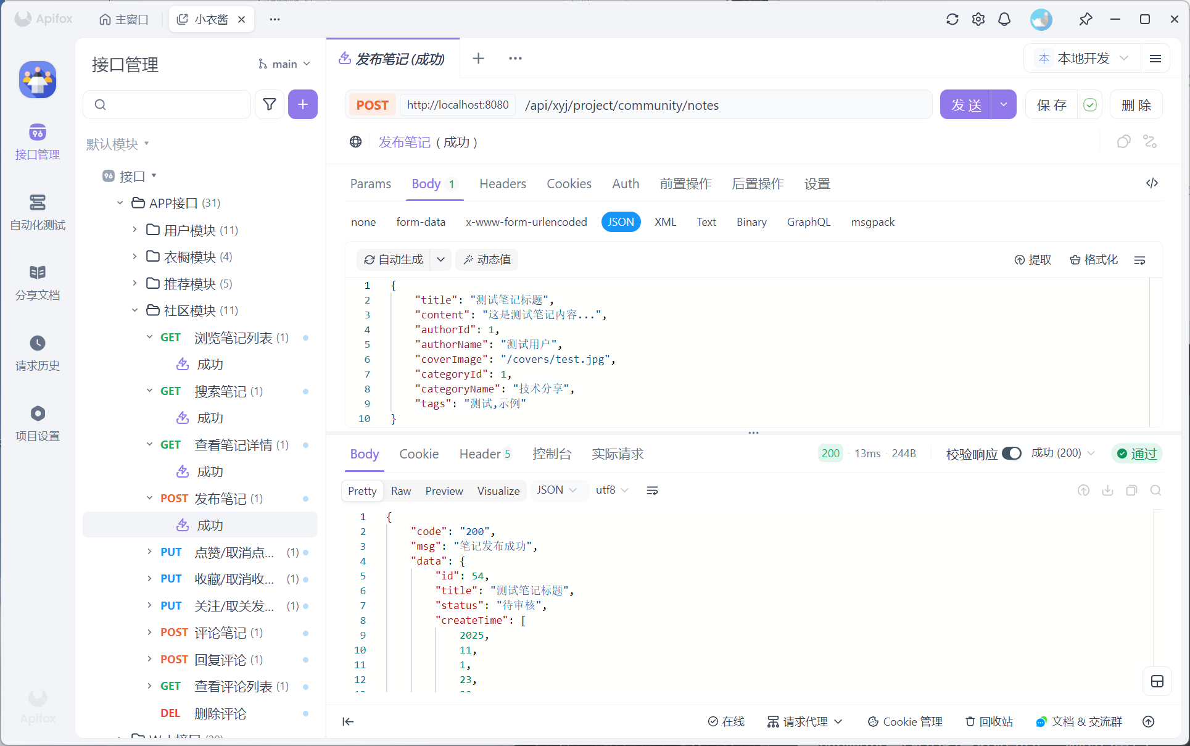Open 自动化测试 sidebar section
Screen dimensions: 1190x746
[x=38, y=212]
